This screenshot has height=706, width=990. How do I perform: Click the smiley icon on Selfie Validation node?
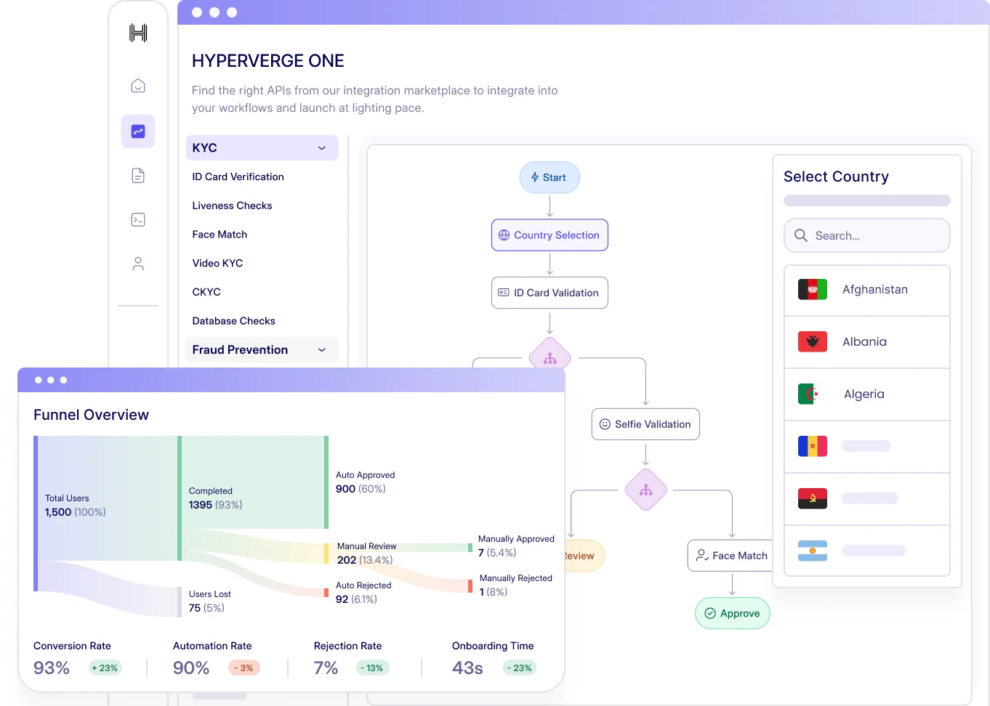click(x=605, y=423)
